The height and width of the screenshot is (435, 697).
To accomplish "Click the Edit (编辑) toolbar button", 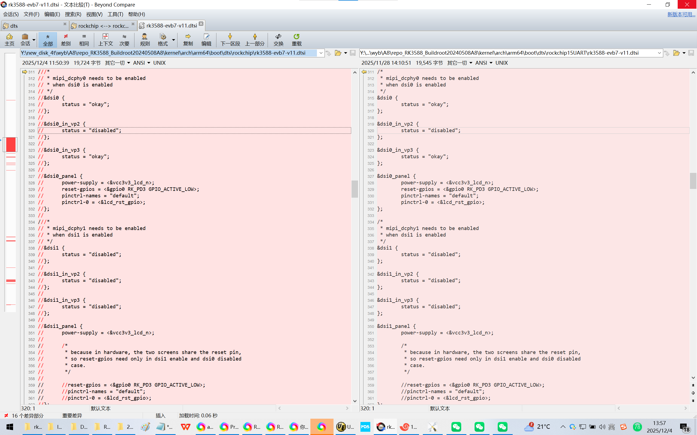I will pos(206,39).
